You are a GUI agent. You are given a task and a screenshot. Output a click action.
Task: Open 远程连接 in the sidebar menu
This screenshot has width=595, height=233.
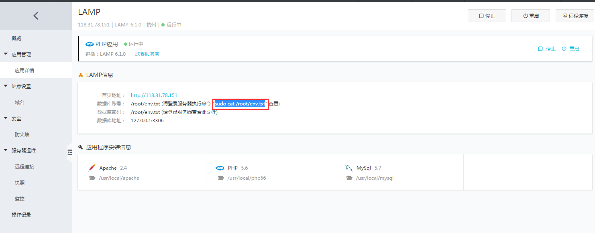[x=24, y=167]
